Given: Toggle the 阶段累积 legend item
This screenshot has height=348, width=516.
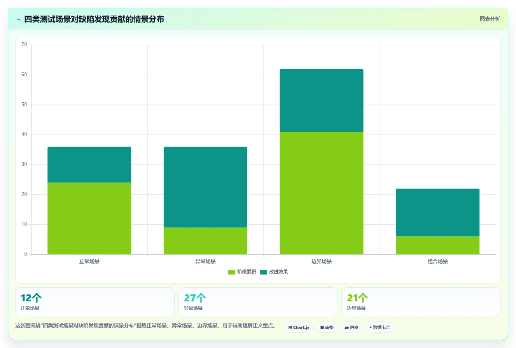Looking at the screenshot, I should pyautogui.click(x=242, y=272).
